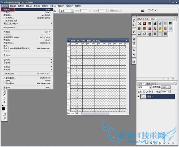This screenshot has height=147, width=179.
Task: Select 存储为 Web 和设备所用格式 entry
Action: coord(27,48)
